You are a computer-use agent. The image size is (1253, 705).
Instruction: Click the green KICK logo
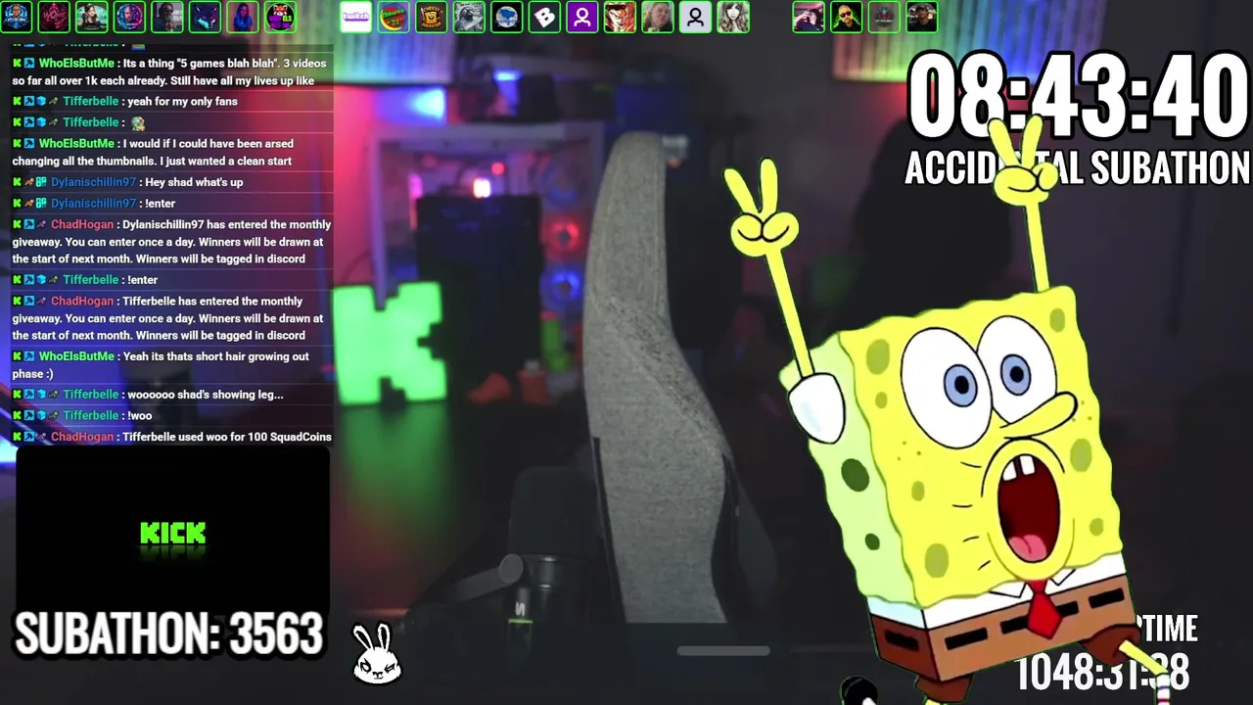tap(173, 534)
